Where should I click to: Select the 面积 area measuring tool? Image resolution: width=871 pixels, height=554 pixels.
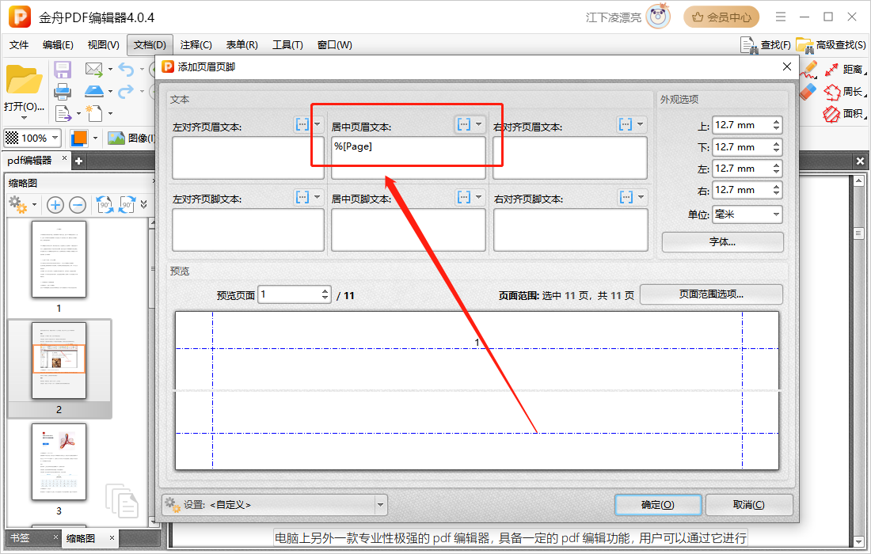[x=844, y=114]
